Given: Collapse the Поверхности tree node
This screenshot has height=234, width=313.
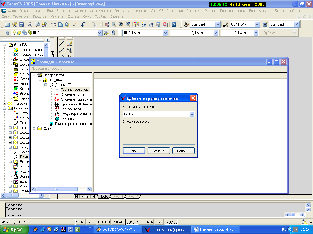Looking at the screenshot, I should 34,75.
